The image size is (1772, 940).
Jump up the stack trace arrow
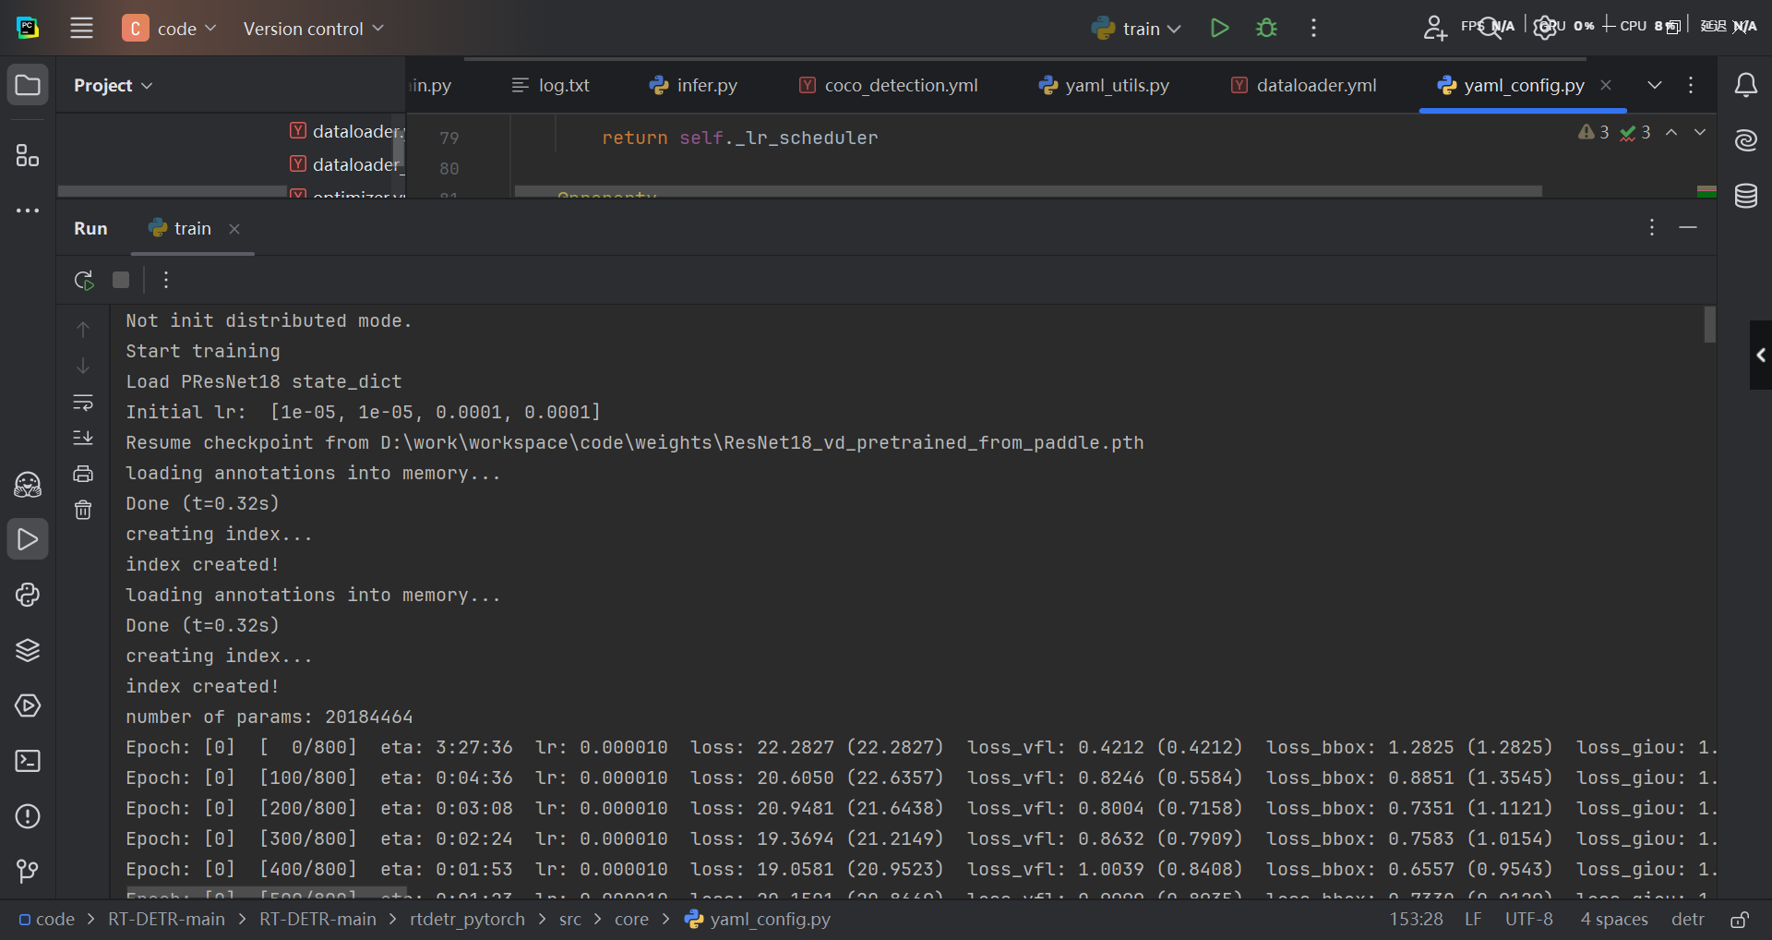tap(83, 330)
